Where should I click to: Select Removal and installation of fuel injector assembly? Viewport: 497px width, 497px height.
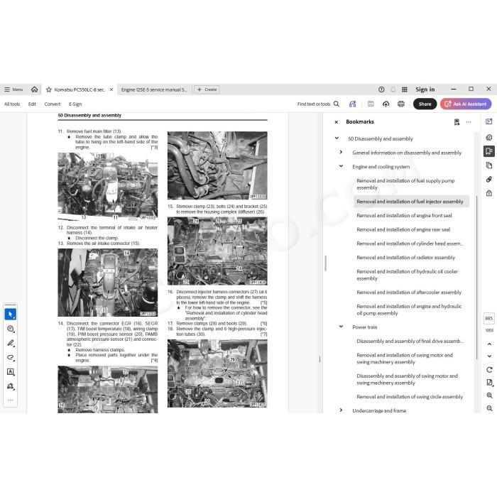tap(410, 202)
